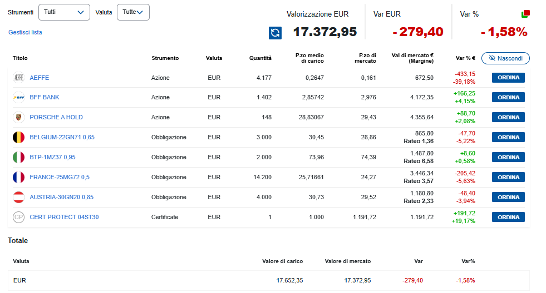Viewport: 546px width, 293px height.
Task: Hide values using the Nascondi toggle
Action: [x=505, y=58]
